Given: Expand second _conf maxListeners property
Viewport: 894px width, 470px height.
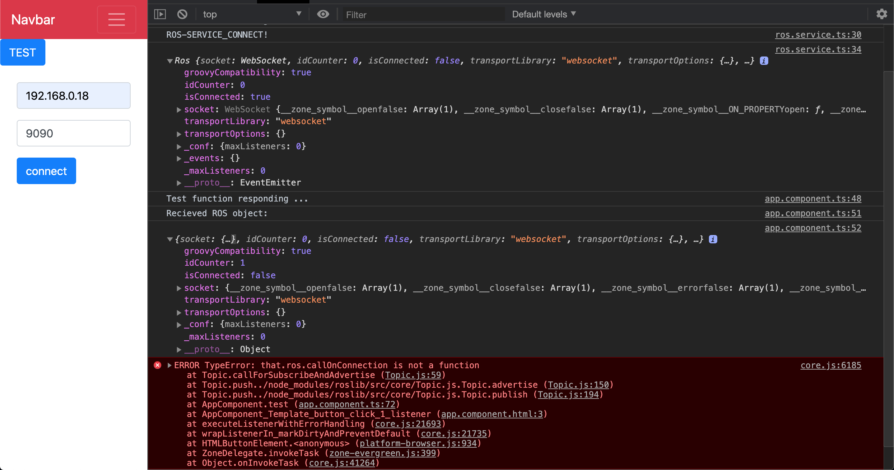Looking at the screenshot, I should tap(179, 325).
